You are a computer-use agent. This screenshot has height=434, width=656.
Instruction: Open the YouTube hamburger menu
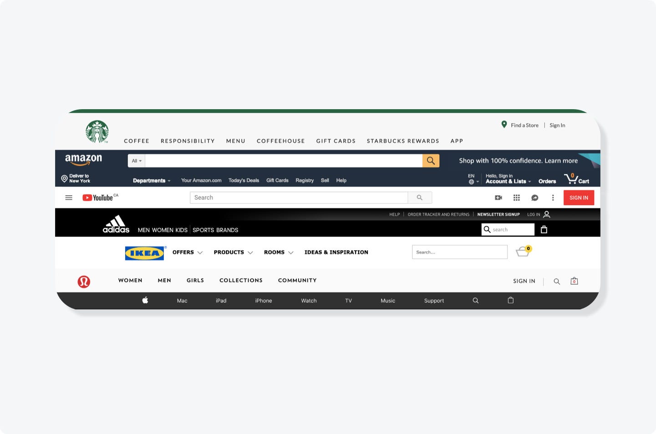[69, 197]
